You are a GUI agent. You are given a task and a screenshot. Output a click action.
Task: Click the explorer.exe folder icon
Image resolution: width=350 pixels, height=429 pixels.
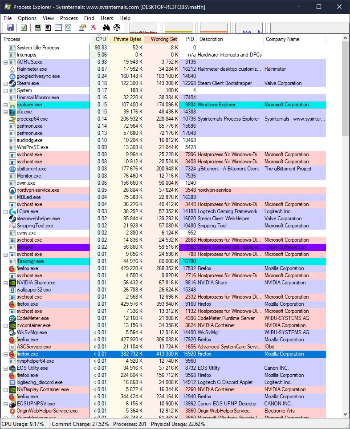click(x=12, y=105)
